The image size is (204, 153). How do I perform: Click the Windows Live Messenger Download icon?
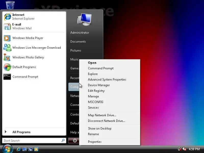click(7, 48)
